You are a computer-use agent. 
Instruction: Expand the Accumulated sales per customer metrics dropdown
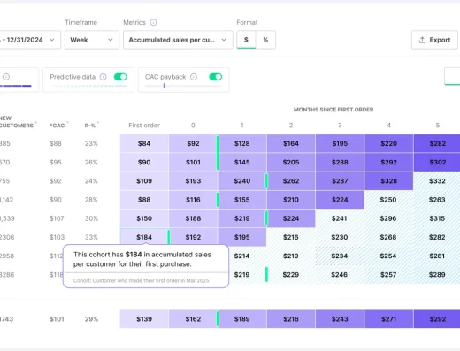pos(178,40)
